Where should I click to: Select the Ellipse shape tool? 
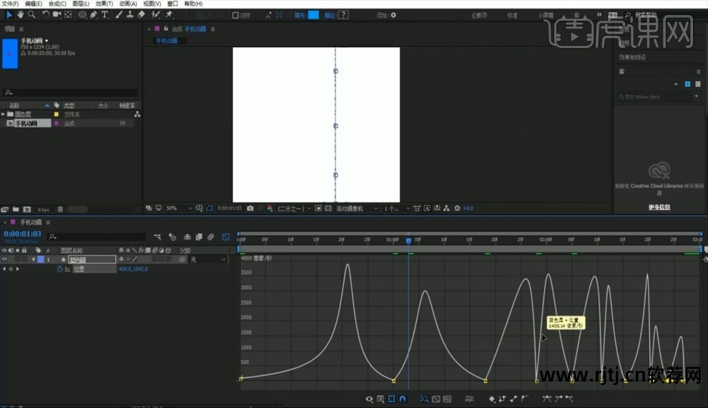[82, 15]
